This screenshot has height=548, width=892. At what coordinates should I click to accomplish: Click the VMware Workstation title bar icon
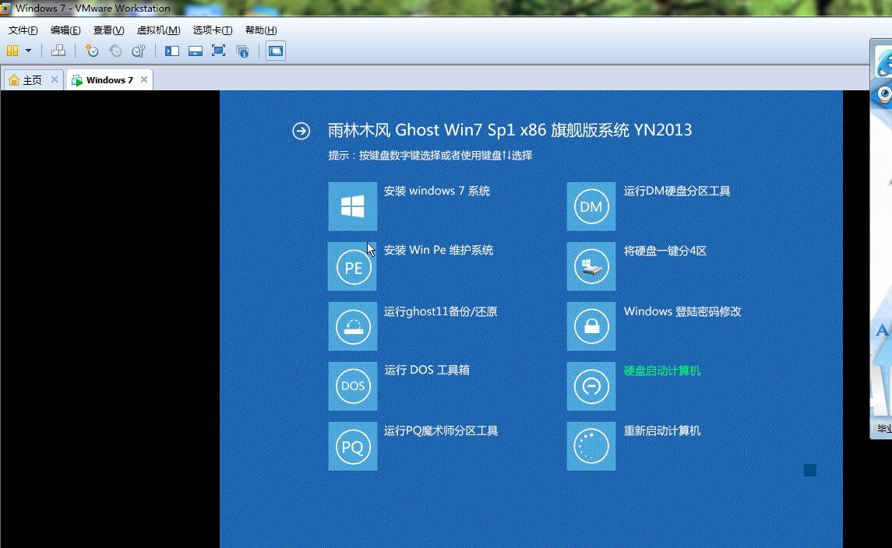click(5, 8)
